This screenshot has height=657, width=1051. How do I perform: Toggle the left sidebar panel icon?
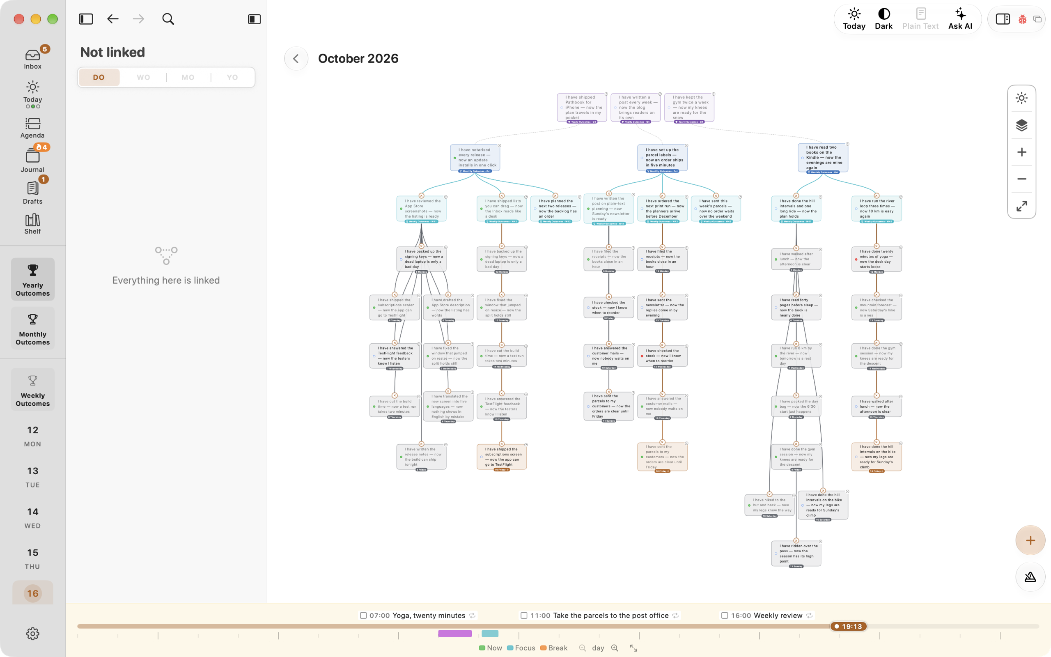pyautogui.click(x=86, y=19)
